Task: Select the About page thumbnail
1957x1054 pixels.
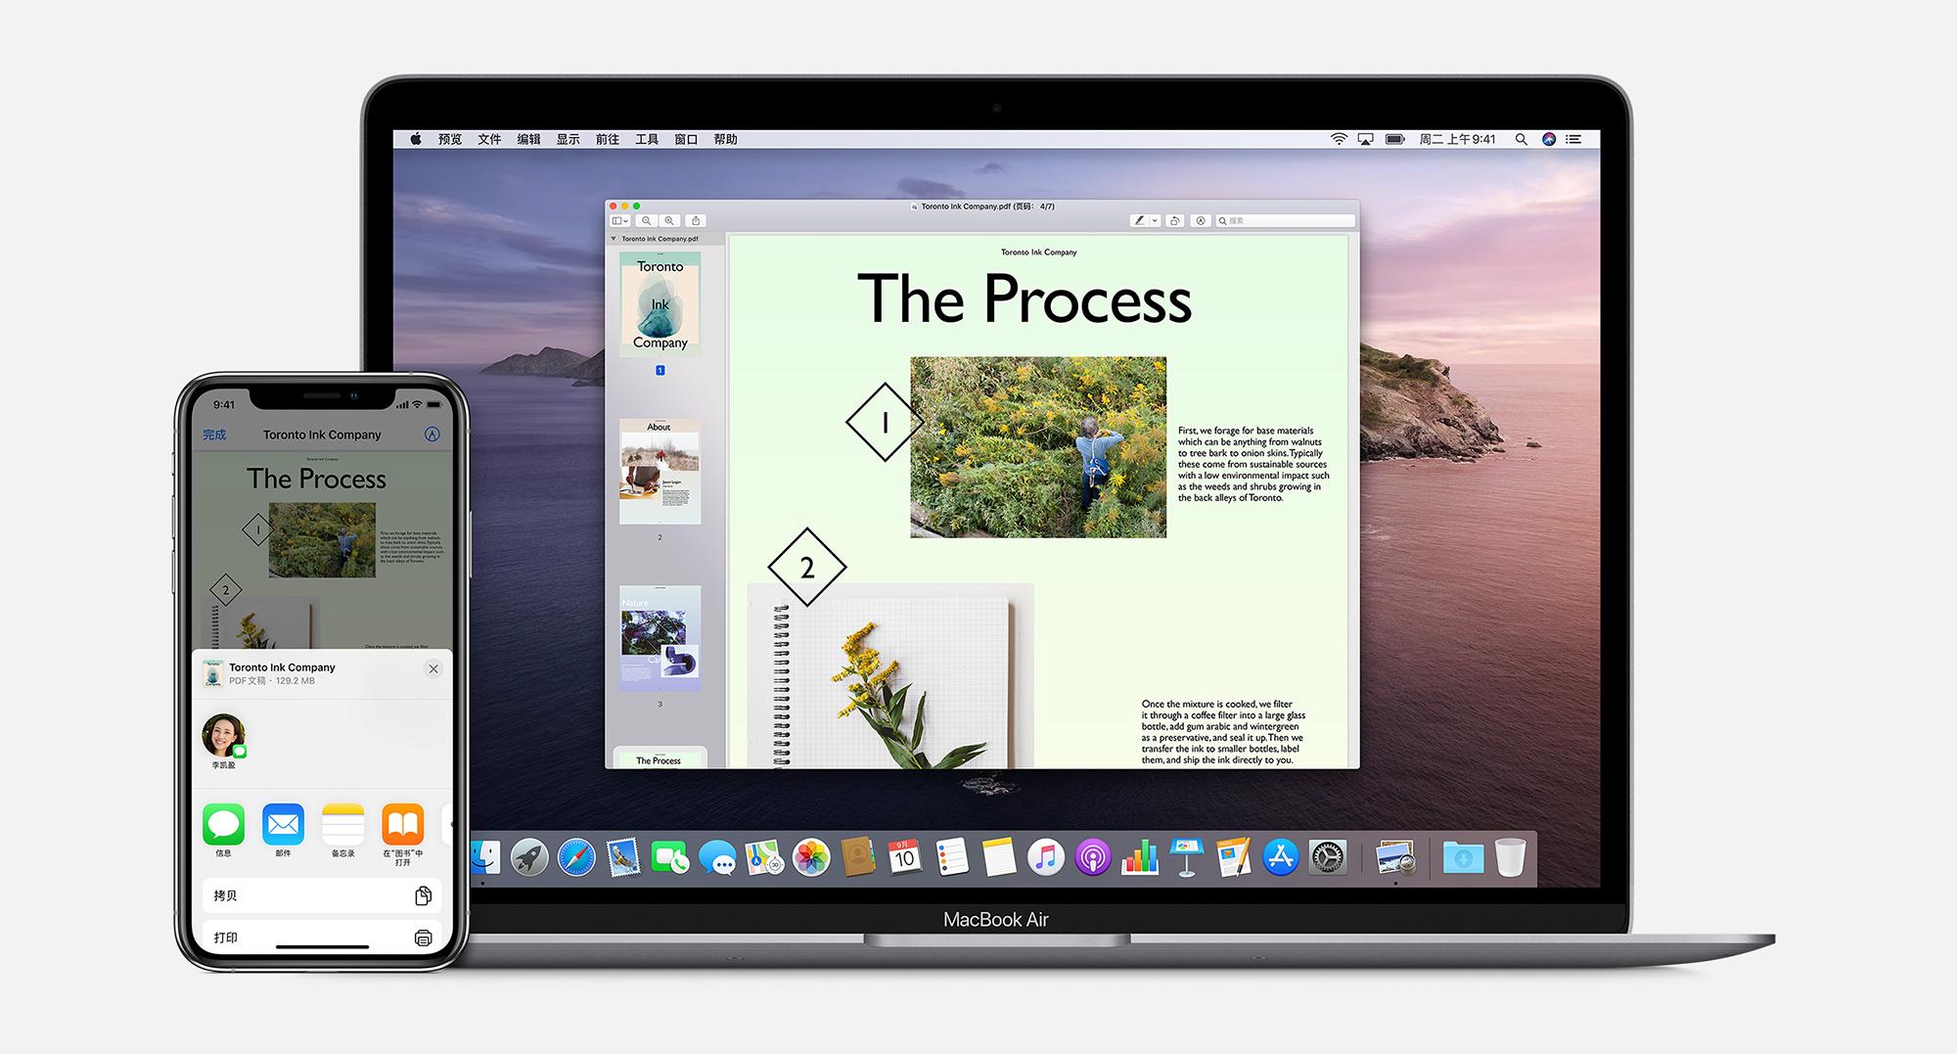Action: [x=660, y=472]
